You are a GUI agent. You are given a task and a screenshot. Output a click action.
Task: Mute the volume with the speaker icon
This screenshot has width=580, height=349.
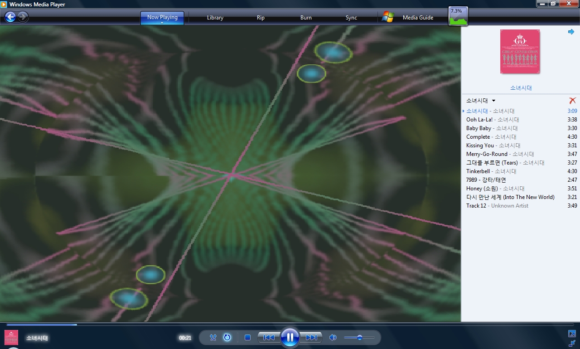333,337
